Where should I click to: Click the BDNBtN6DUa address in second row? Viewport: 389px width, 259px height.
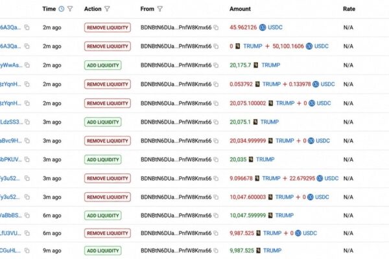(176, 47)
